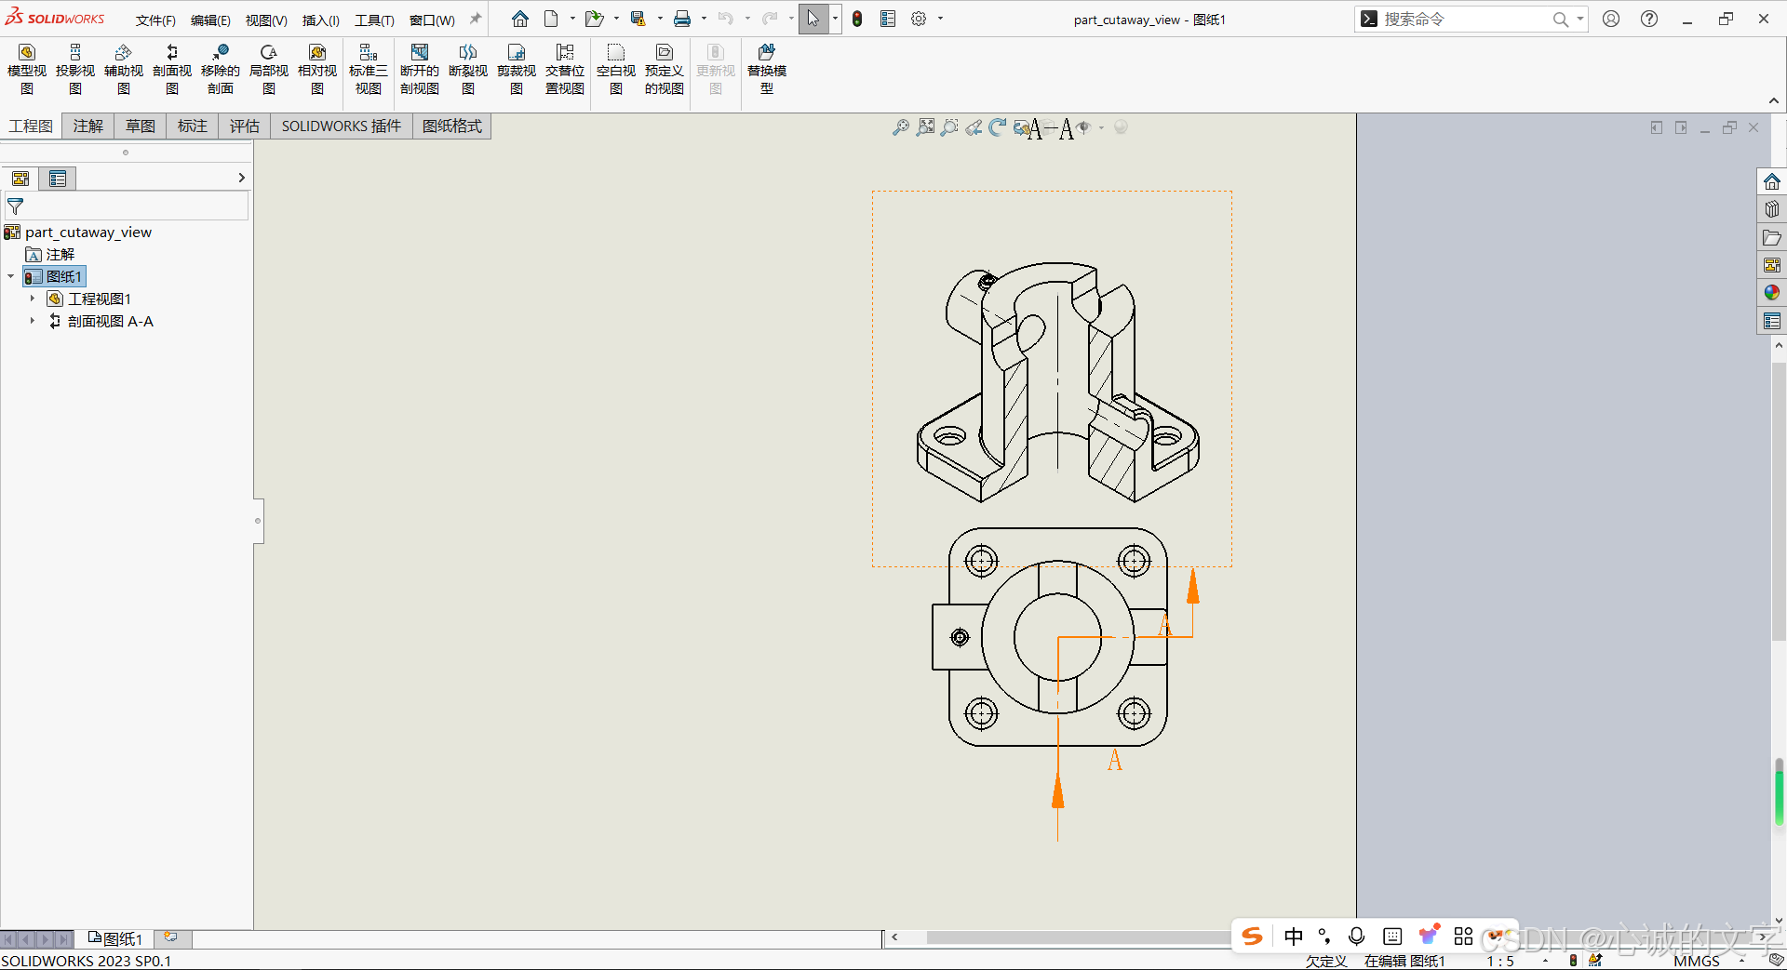Pin the menu bar pushpin
The width and height of the screenshot is (1787, 970).
(x=476, y=19)
